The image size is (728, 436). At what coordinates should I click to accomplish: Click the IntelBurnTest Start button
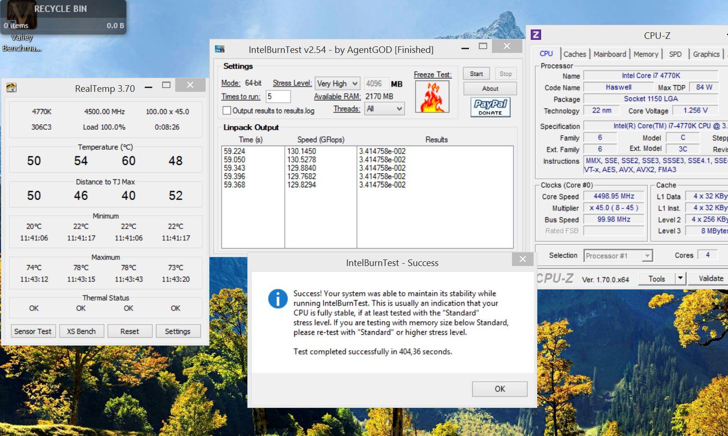pos(476,74)
